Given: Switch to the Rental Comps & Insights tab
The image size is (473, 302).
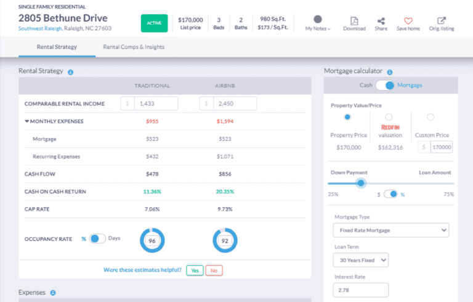Looking at the screenshot, I should (x=134, y=47).
